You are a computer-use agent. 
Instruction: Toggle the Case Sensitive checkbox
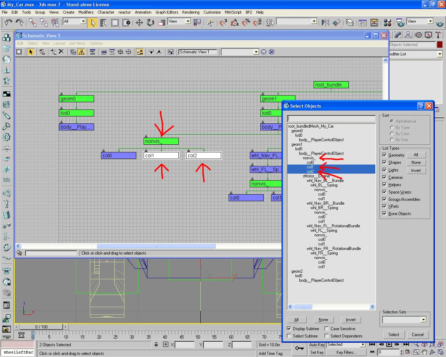(326, 329)
